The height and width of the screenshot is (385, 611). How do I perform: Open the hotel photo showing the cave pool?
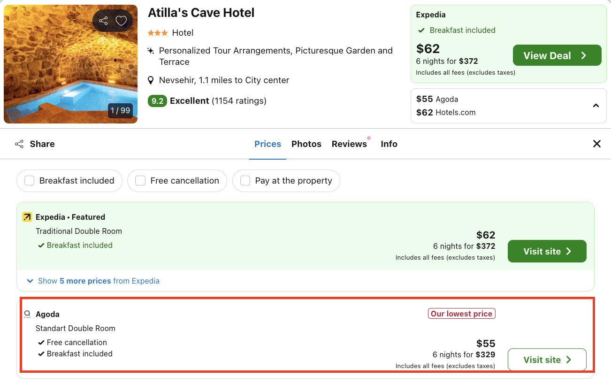tap(70, 63)
